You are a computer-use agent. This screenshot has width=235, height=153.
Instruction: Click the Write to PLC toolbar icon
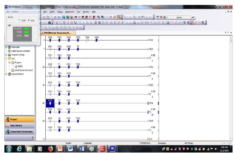(x=76, y=17)
